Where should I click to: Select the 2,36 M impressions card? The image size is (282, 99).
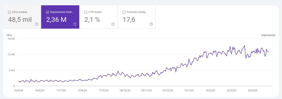(60, 17)
